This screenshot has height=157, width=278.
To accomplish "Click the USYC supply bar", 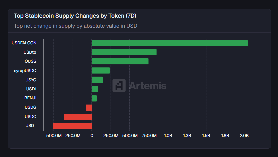I will click(97, 80).
